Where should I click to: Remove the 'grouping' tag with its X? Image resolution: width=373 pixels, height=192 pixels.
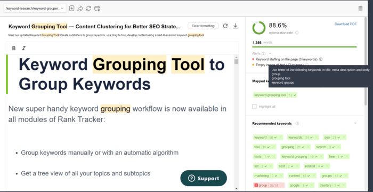308,147
